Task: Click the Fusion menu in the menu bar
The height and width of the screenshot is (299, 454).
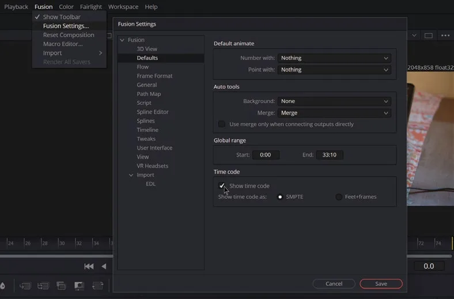Action: 43,7
